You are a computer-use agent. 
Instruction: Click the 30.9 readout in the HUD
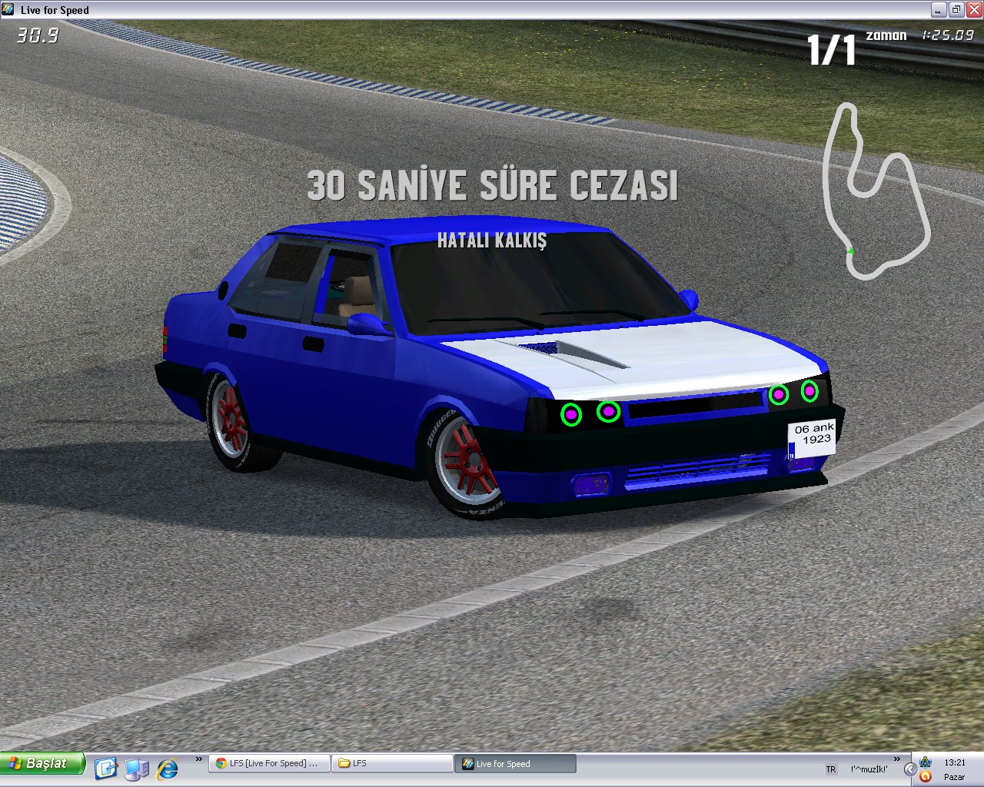[x=38, y=35]
